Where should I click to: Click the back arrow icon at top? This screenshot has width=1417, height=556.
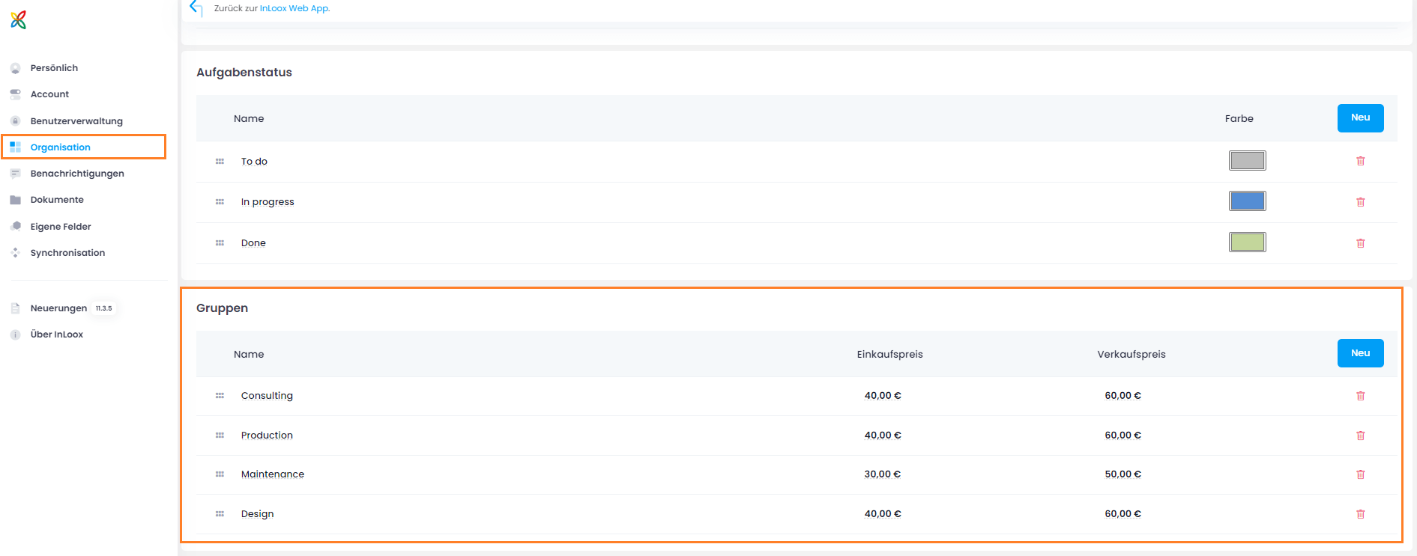[x=196, y=8]
